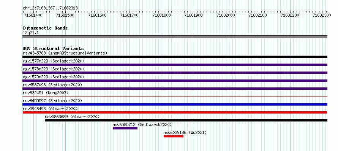Open the nsv6039186 (Wu2021) label
The width and height of the screenshot is (338, 151).
tap(185, 132)
